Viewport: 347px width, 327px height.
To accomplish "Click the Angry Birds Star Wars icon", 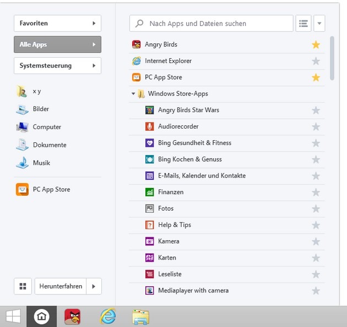I will tap(150, 110).
